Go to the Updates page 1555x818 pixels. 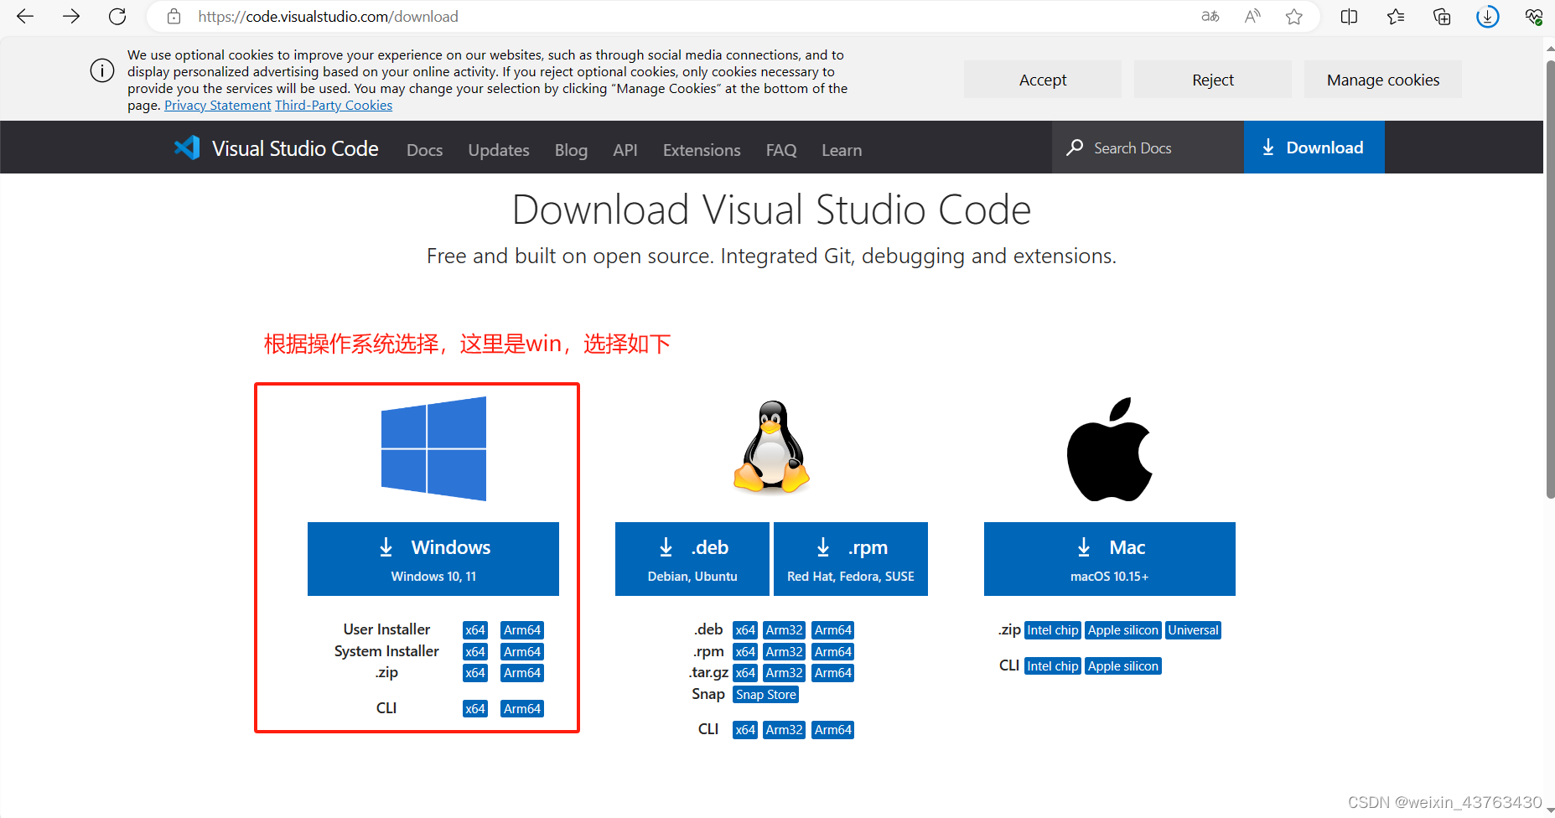click(499, 150)
